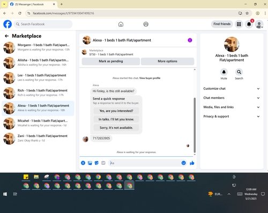Click the scroll-down arrow of chat
This screenshot has height=213, width=268.
click(195, 155)
